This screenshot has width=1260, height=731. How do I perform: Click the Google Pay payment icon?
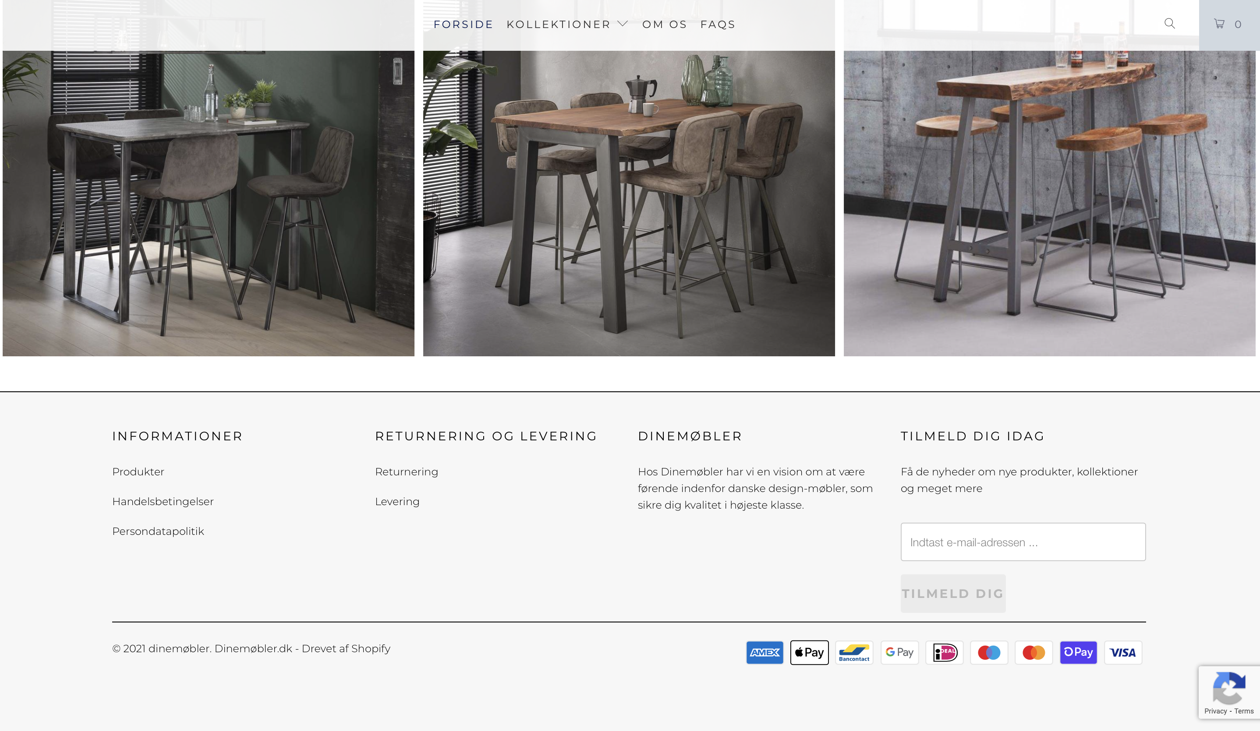899,652
